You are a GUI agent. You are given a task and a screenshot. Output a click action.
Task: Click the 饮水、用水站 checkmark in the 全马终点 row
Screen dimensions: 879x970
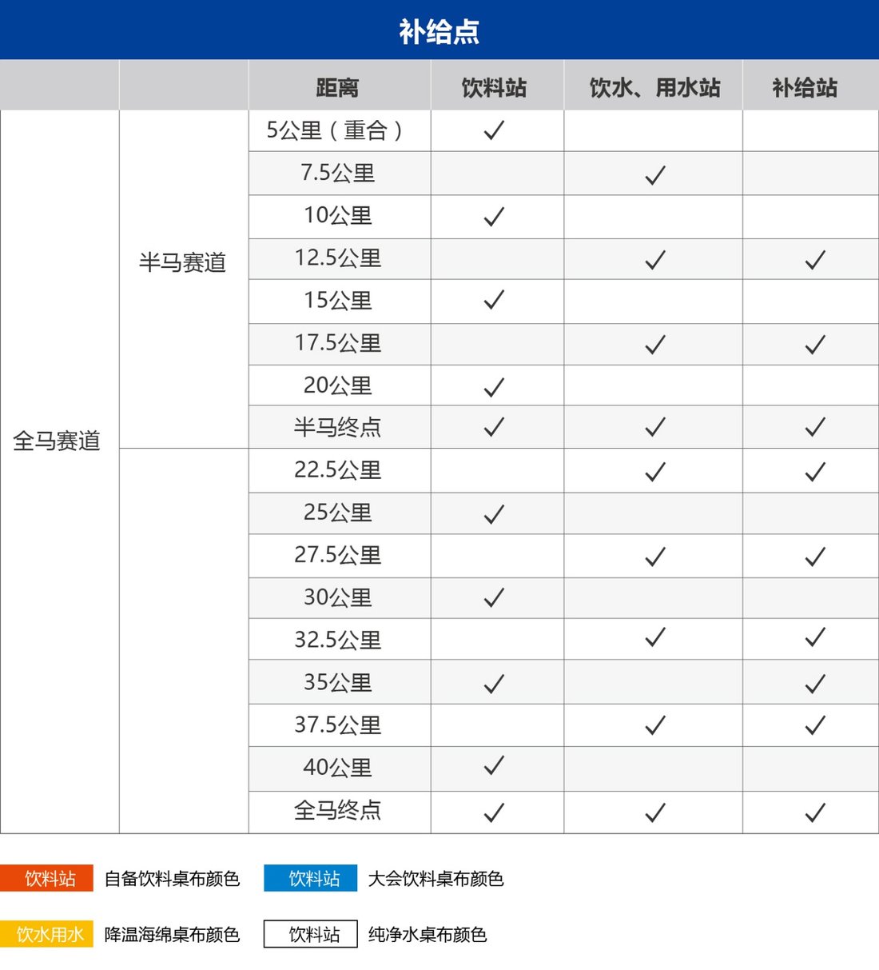[x=655, y=813]
